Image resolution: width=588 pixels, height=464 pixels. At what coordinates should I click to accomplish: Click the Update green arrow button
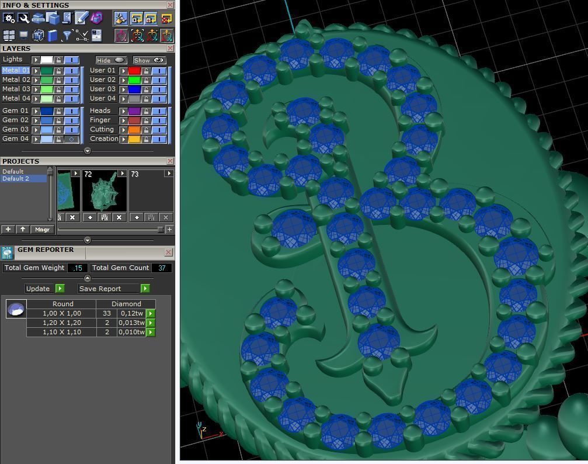60,288
